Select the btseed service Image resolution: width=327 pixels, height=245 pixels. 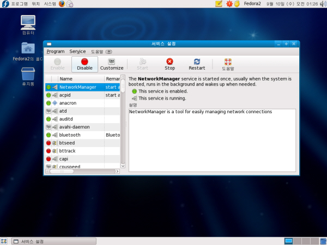click(x=83, y=143)
